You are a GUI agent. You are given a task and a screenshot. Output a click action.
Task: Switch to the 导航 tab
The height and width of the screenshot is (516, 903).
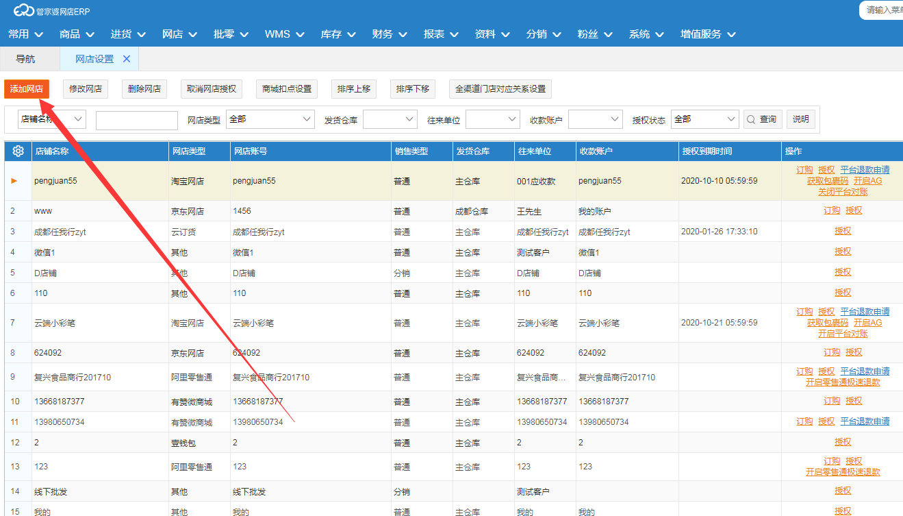(x=25, y=59)
